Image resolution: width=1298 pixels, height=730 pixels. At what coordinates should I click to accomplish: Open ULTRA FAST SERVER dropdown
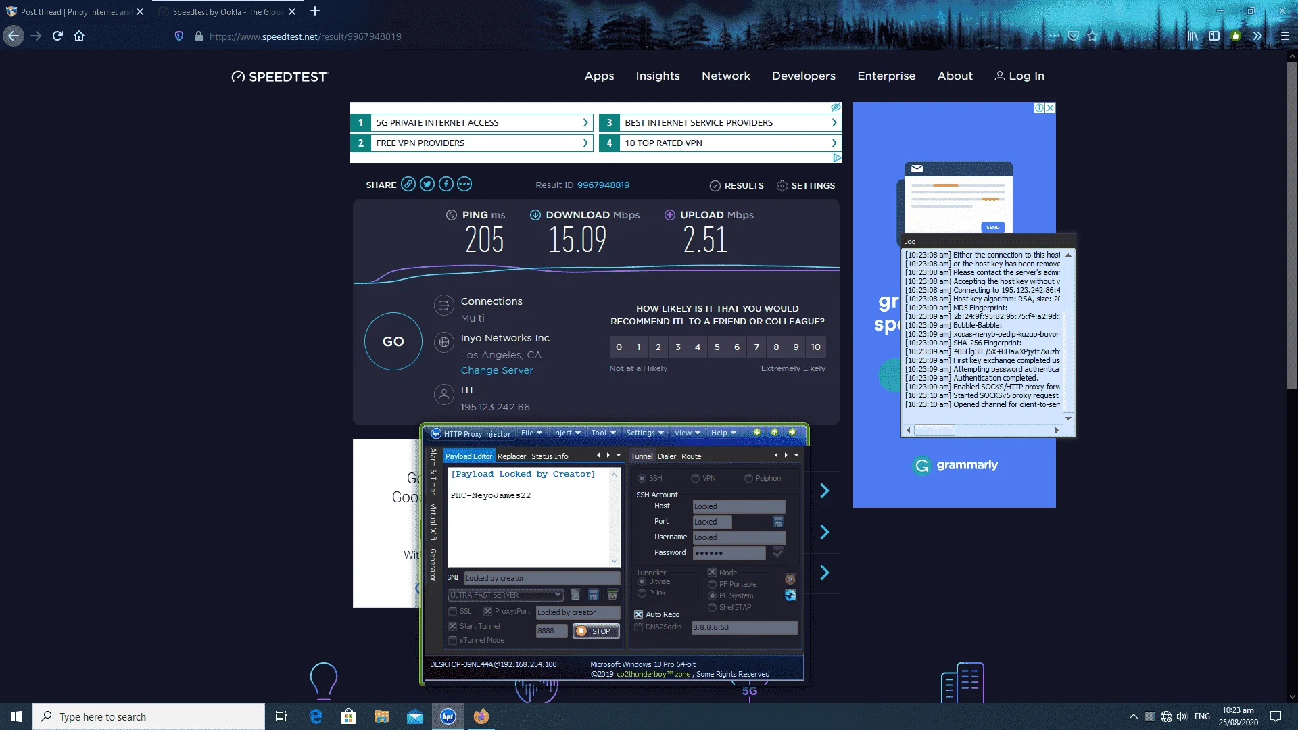(506, 595)
